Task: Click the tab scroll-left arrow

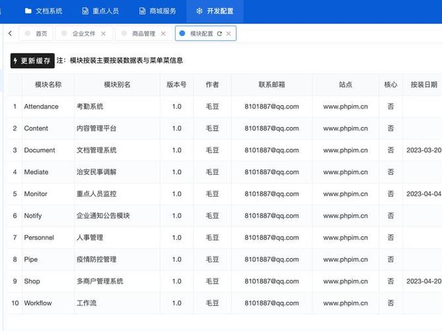Action: coord(10,34)
